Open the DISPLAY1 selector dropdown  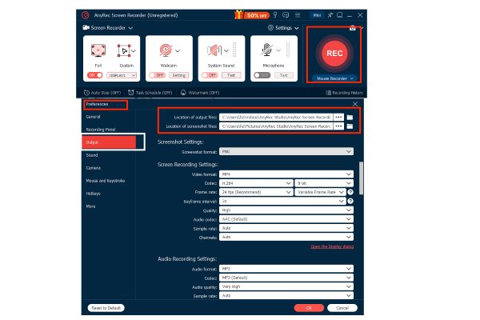[x=122, y=75]
